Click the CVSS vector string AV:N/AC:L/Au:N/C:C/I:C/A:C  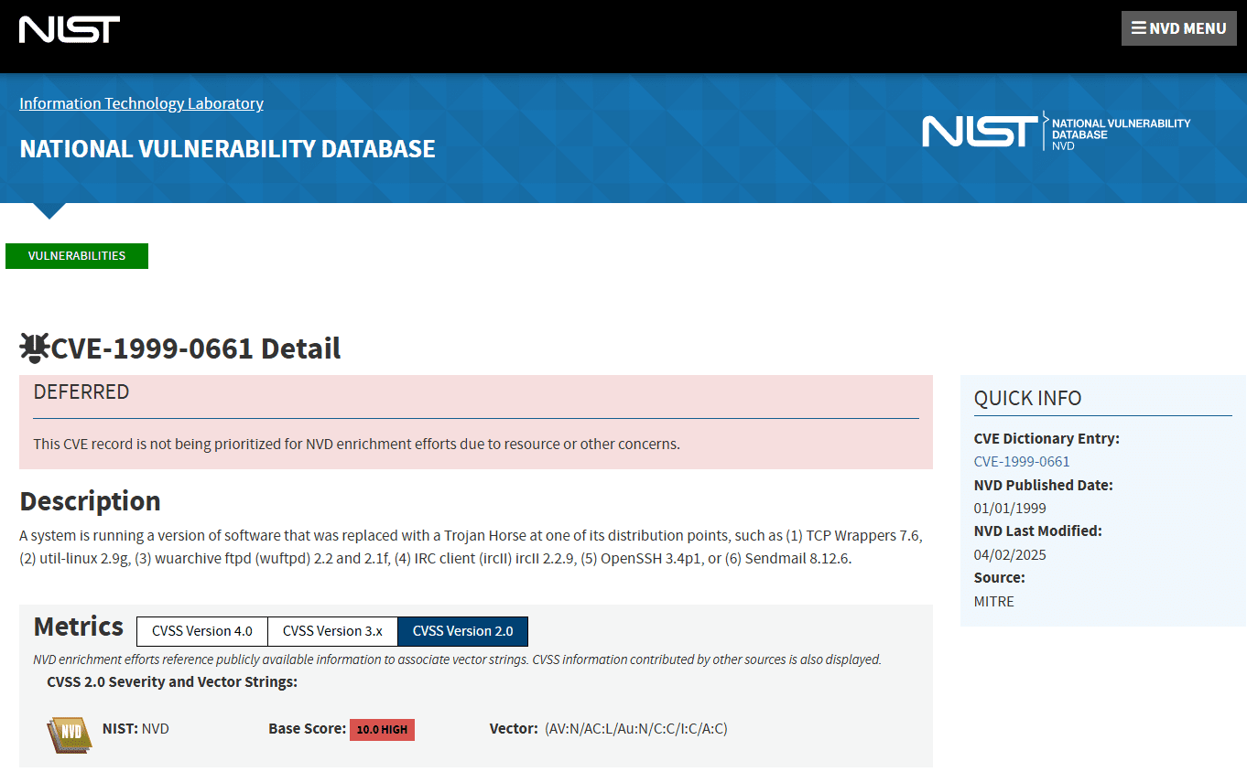[637, 728]
